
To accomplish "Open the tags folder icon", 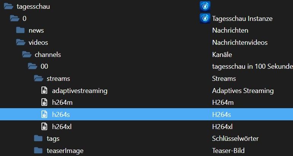I will (38, 139).
